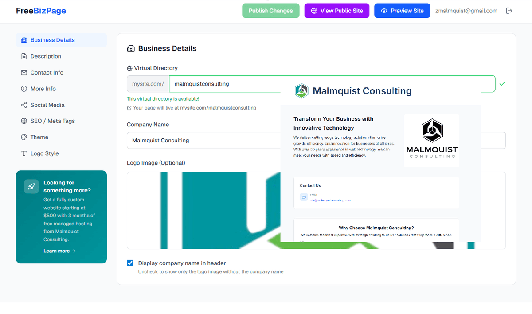The width and height of the screenshot is (532, 314).
Task: Follow the Learn more link
Action: (59, 251)
